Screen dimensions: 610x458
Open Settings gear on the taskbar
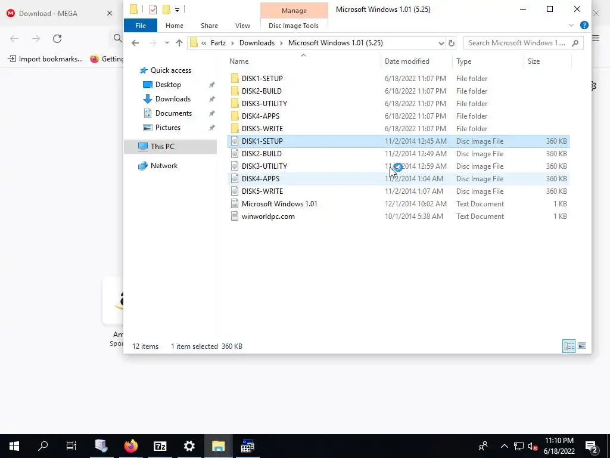click(x=189, y=446)
